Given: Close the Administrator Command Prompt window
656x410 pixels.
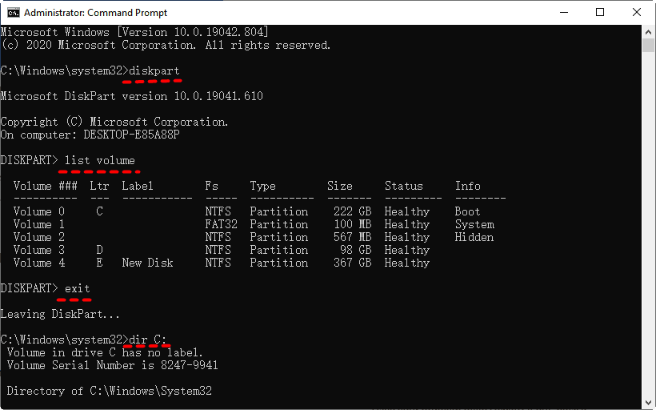Looking at the screenshot, I should click(x=637, y=13).
